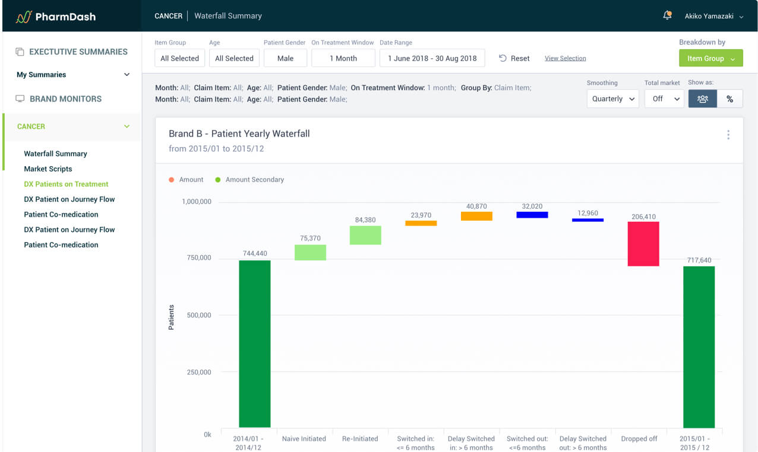The image size is (758, 452).
Task: Click the 84,380 value label
Action: 365,219
